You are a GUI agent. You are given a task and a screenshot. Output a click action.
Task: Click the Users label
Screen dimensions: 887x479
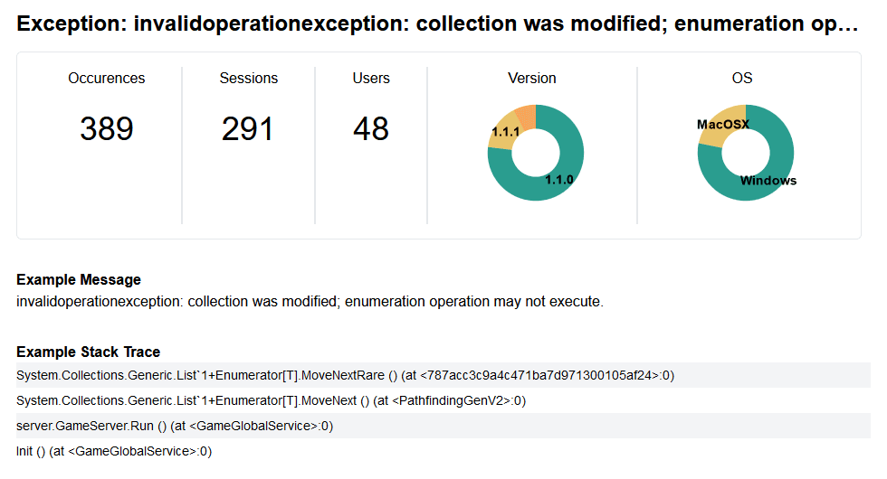pos(371,79)
